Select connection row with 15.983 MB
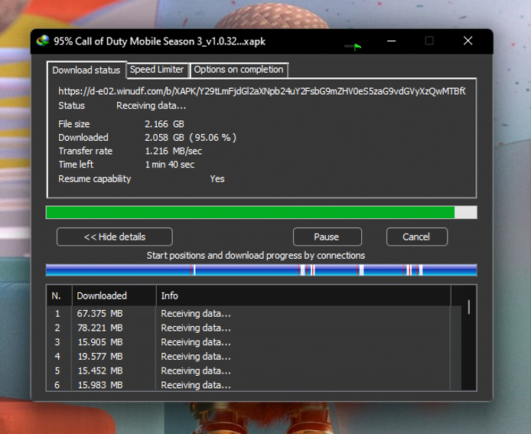 (254, 384)
